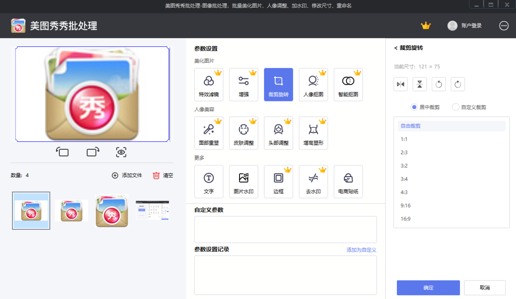
Task: Choose the 3:2 crop ratio
Action: point(451,166)
